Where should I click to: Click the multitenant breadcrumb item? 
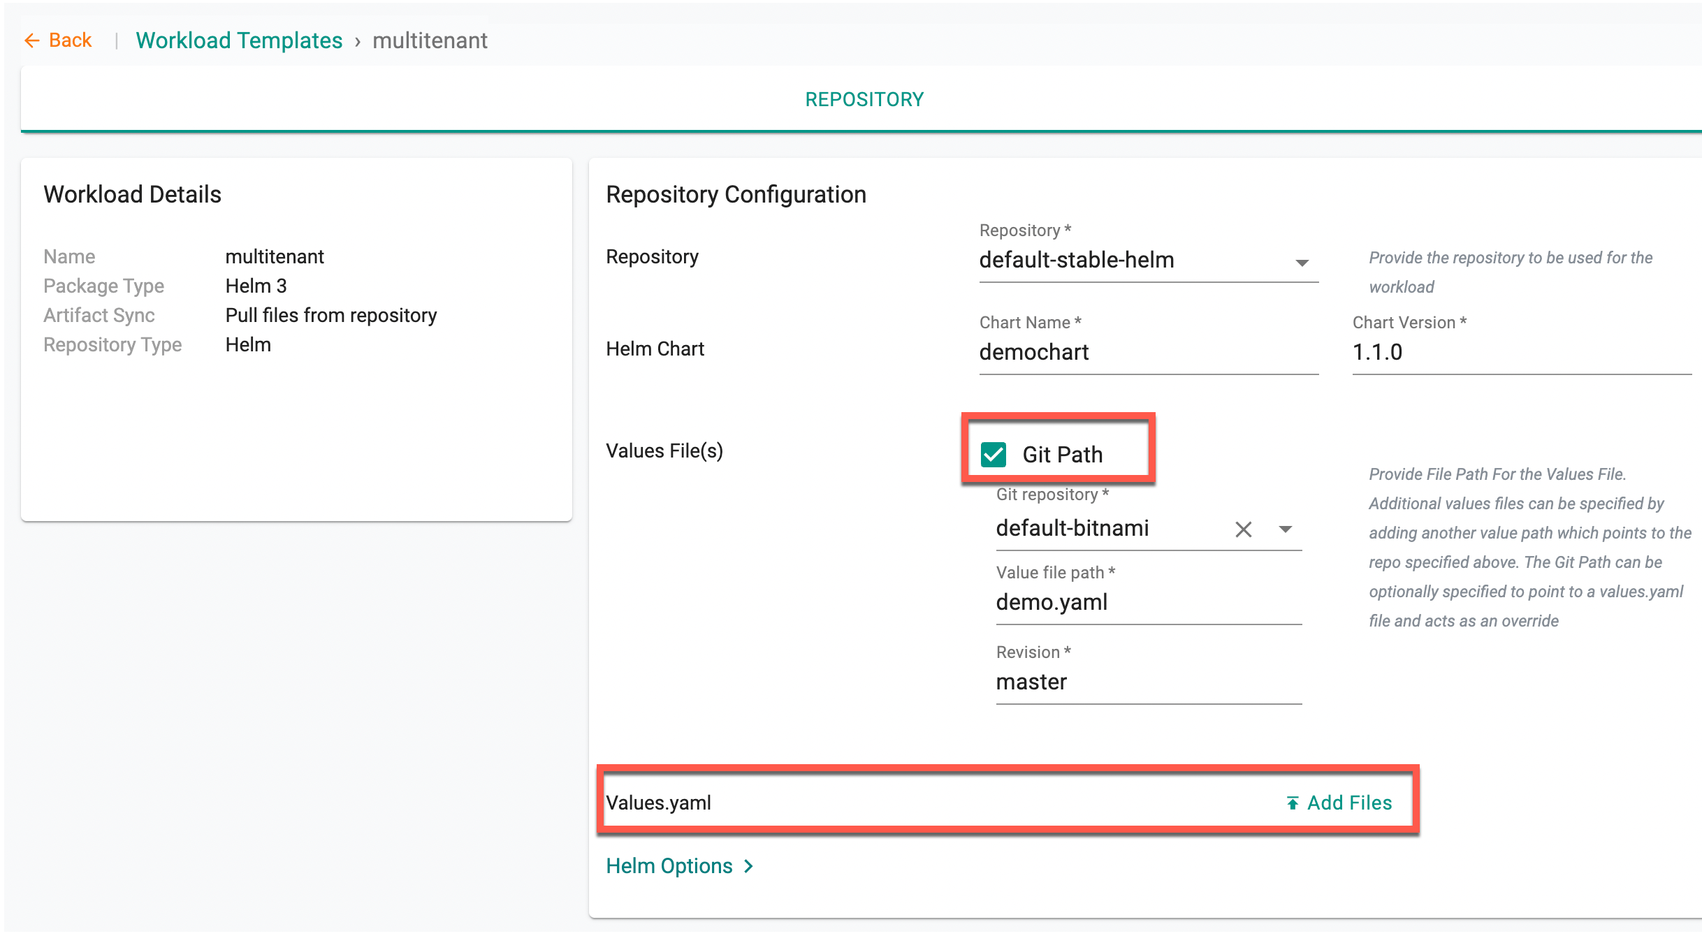430,41
